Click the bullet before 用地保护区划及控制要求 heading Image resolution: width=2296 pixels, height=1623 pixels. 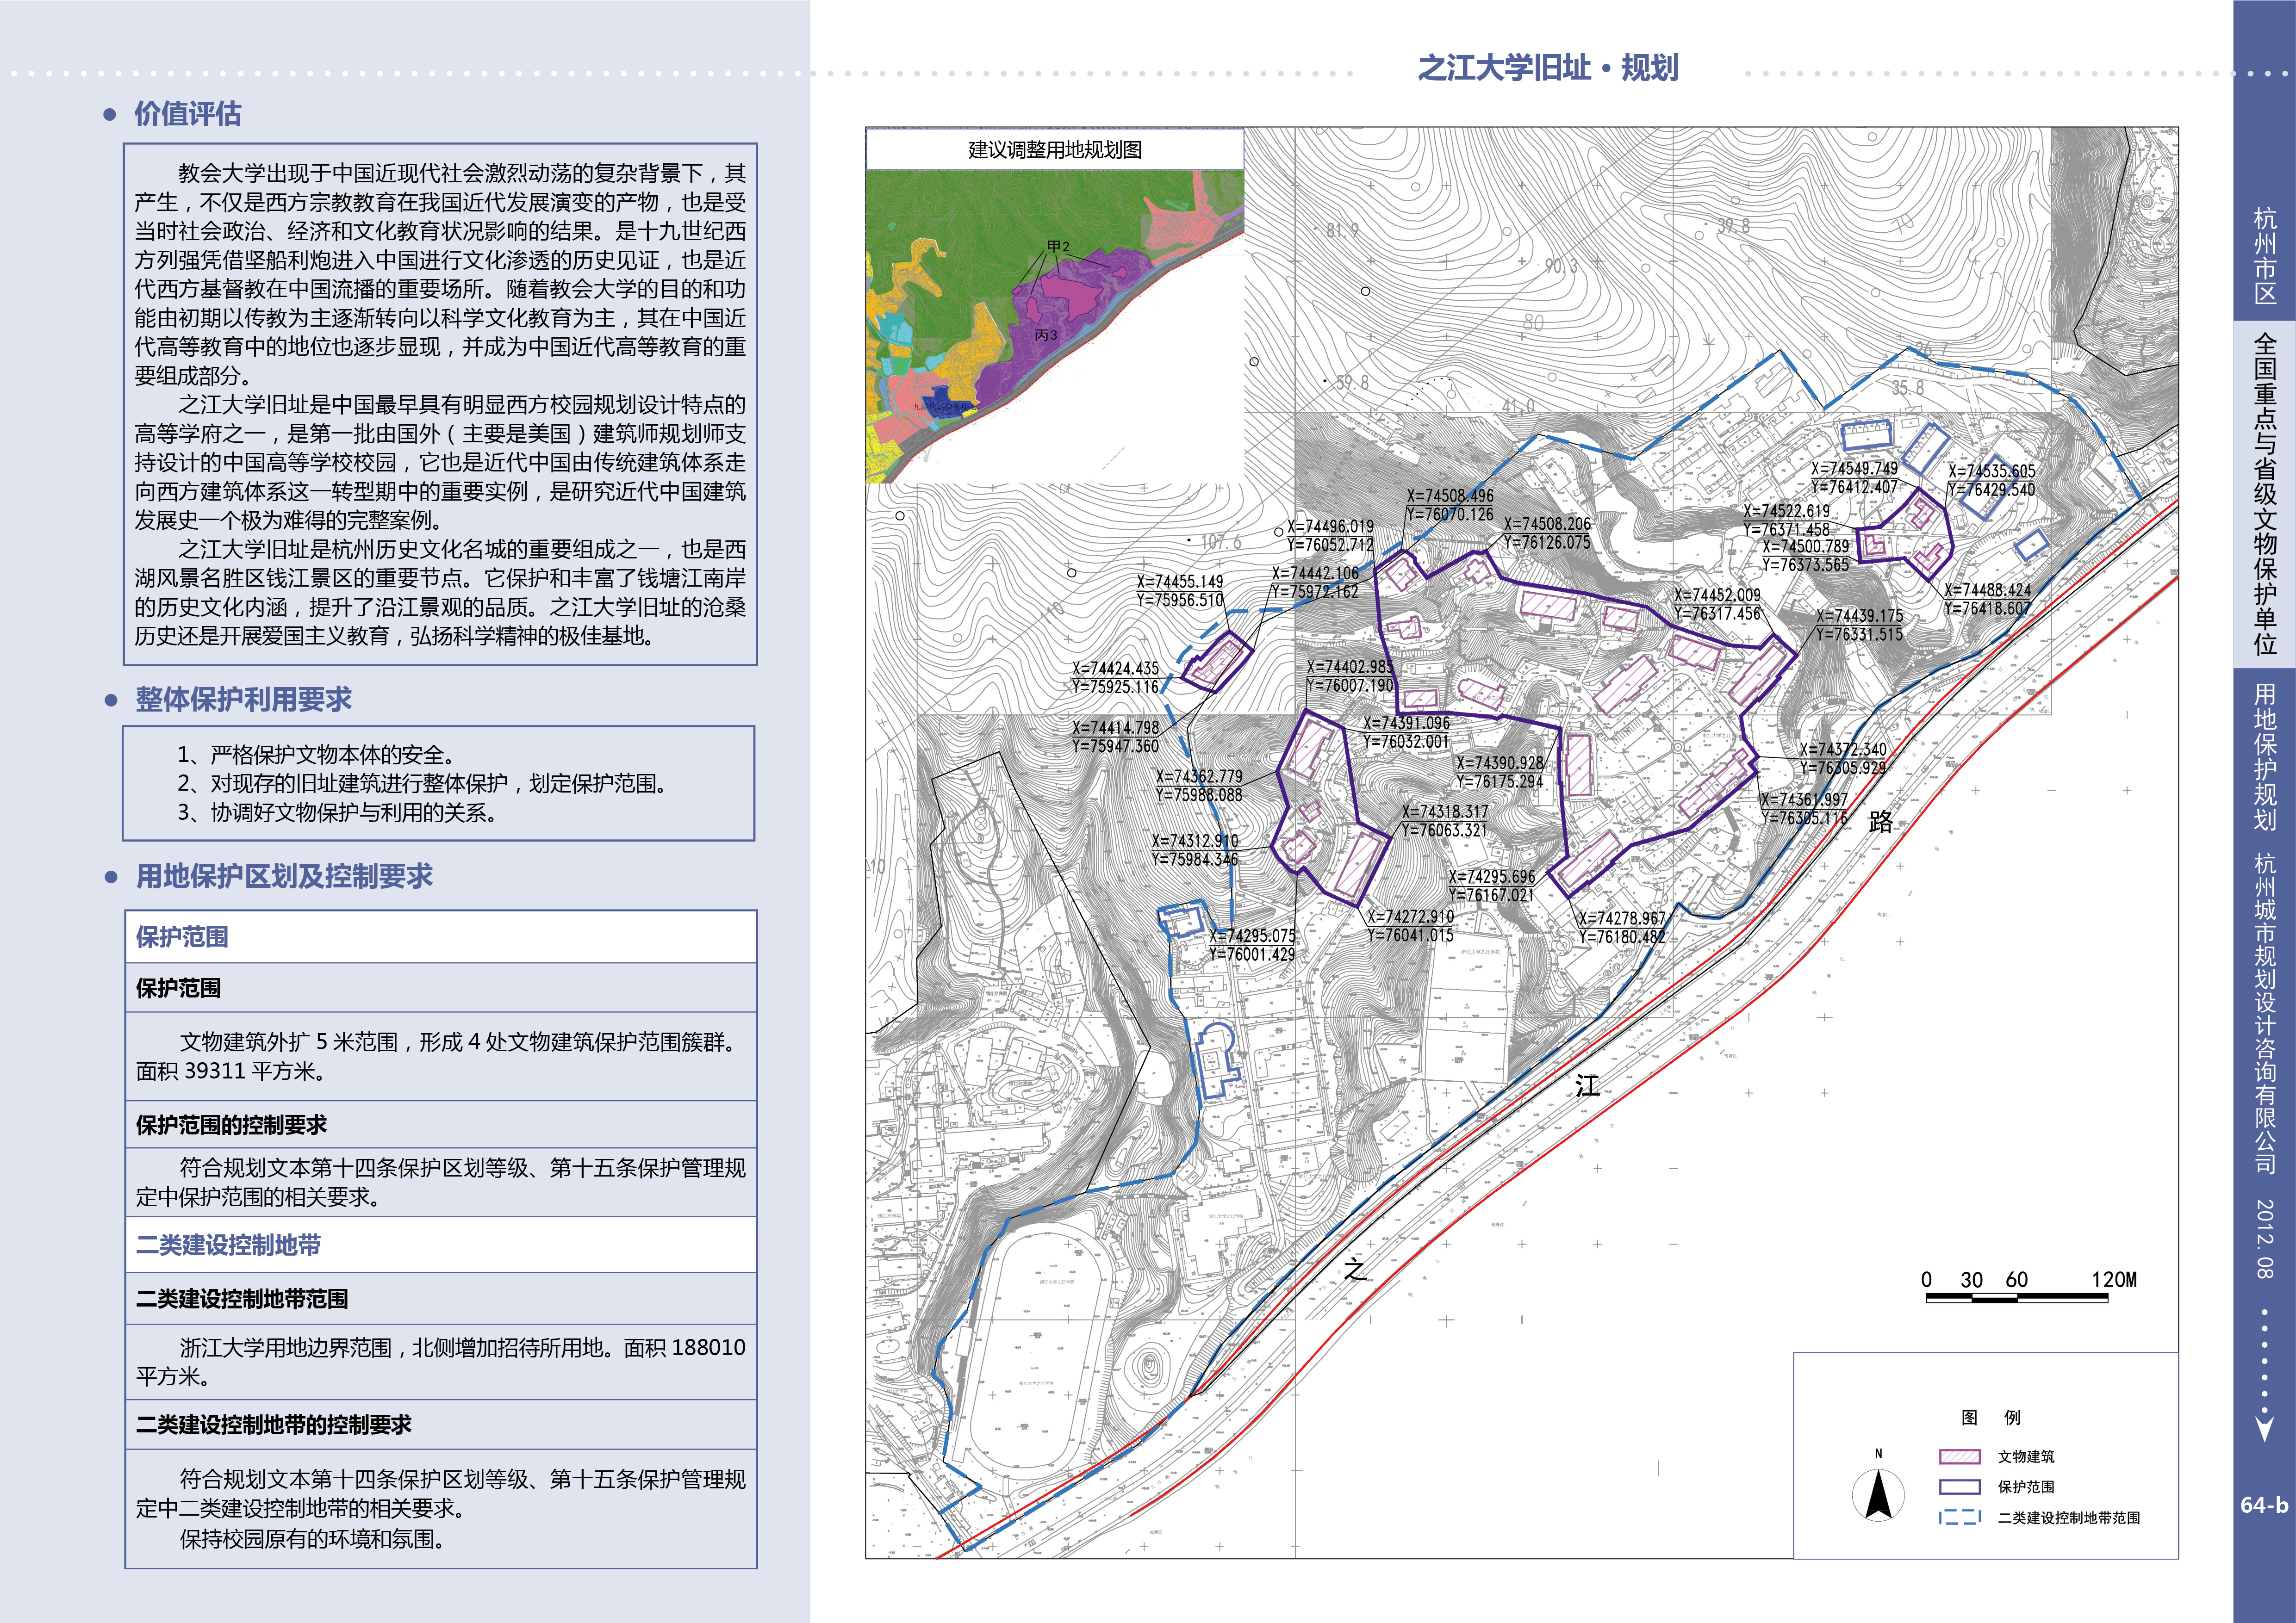pos(111,878)
